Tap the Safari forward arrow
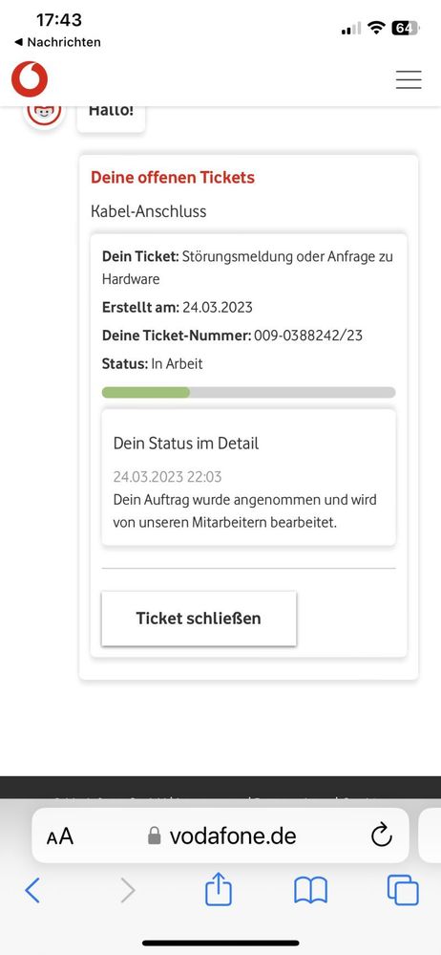Image resolution: width=441 pixels, height=955 pixels. point(128,890)
